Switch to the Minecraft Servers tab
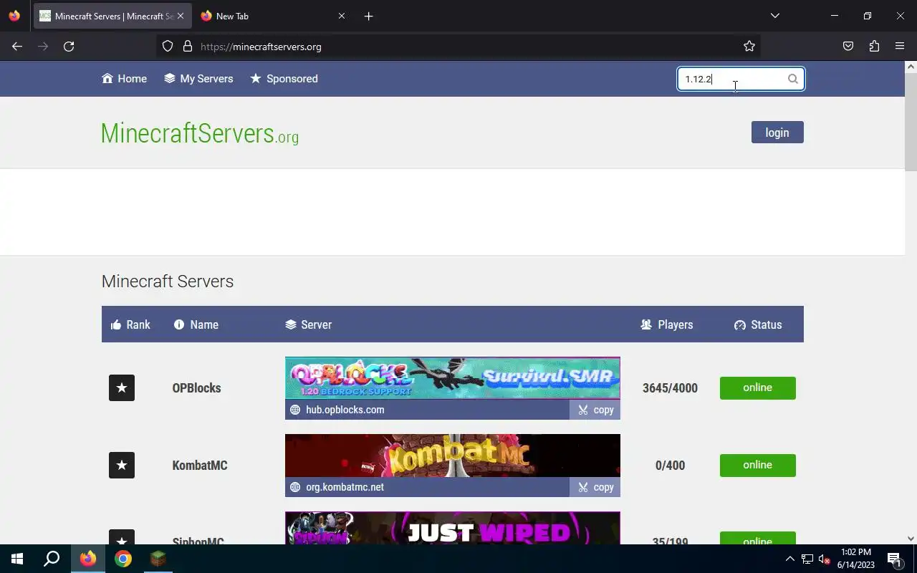This screenshot has height=573, width=917. 112,16
